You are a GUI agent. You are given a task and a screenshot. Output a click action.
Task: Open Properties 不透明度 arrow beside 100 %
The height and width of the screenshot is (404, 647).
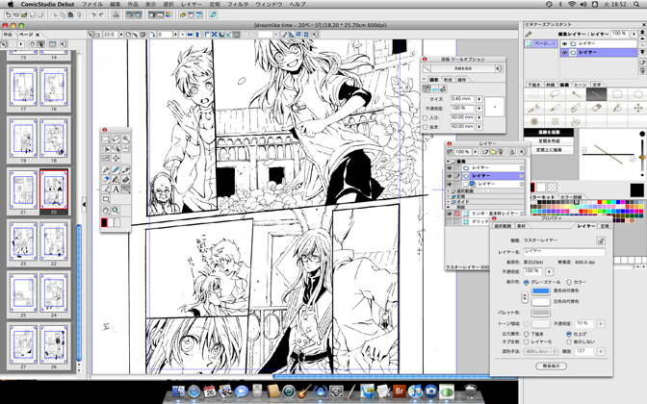549,272
